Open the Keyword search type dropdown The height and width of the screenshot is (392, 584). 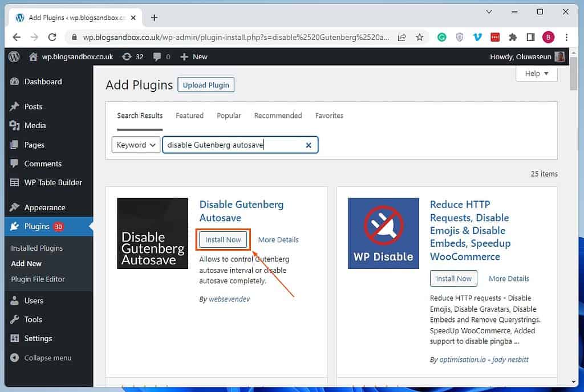(136, 145)
